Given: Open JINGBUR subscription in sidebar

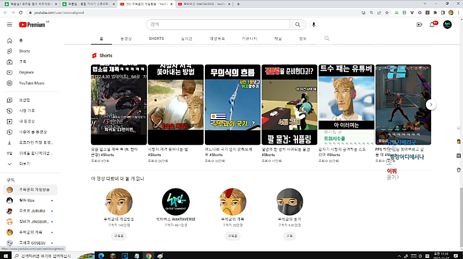Looking at the screenshot, I should click(31, 221).
